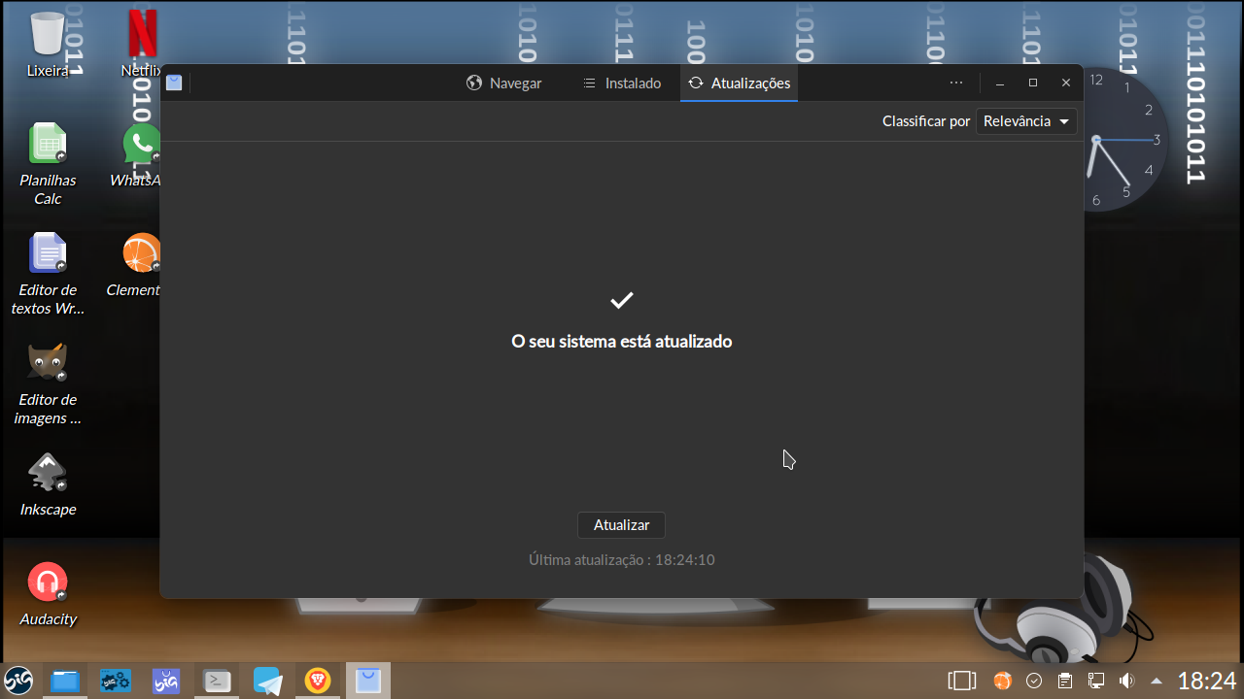Image resolution: width=1244 pixels, height=699 pixels.
Task: Click the 'Classificar por' label
Action: point(925,121)
